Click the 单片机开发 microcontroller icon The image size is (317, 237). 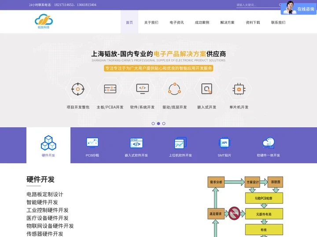coord(239,89)
